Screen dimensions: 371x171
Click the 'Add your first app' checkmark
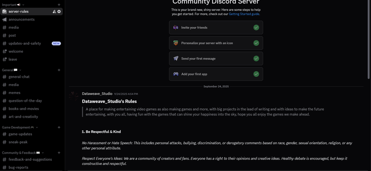[256, 74]
